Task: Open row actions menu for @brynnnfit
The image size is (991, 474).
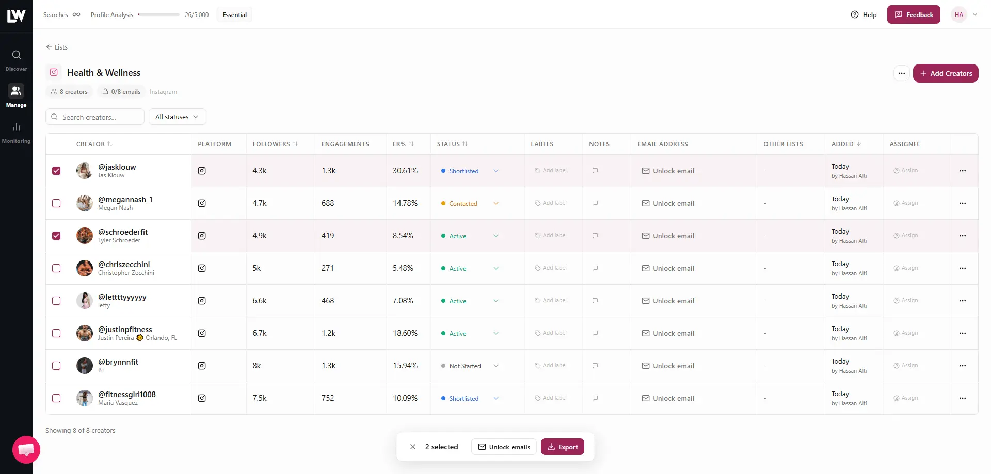Action: [x=962, y=366]
